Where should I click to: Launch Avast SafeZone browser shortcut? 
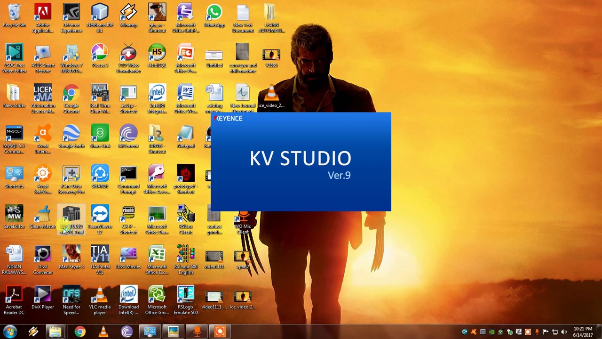43,180
